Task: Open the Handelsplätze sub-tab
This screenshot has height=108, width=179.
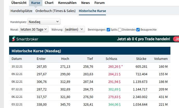Action: click(x=21, y=11)
